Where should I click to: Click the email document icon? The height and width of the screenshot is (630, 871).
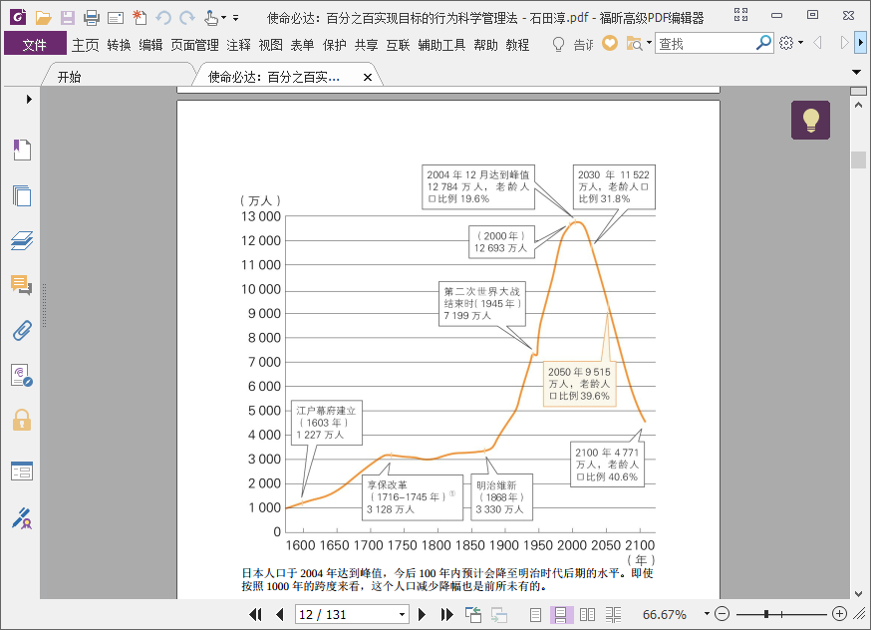pyautogui.click(x=116, y=18)
